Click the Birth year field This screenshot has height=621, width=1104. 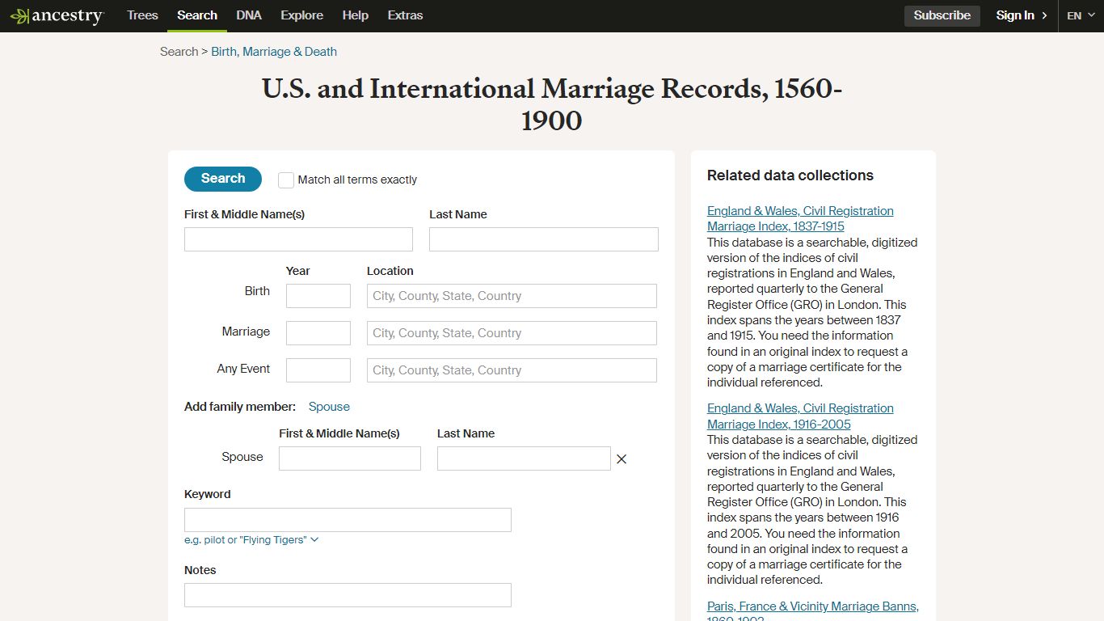pos(318,296)
